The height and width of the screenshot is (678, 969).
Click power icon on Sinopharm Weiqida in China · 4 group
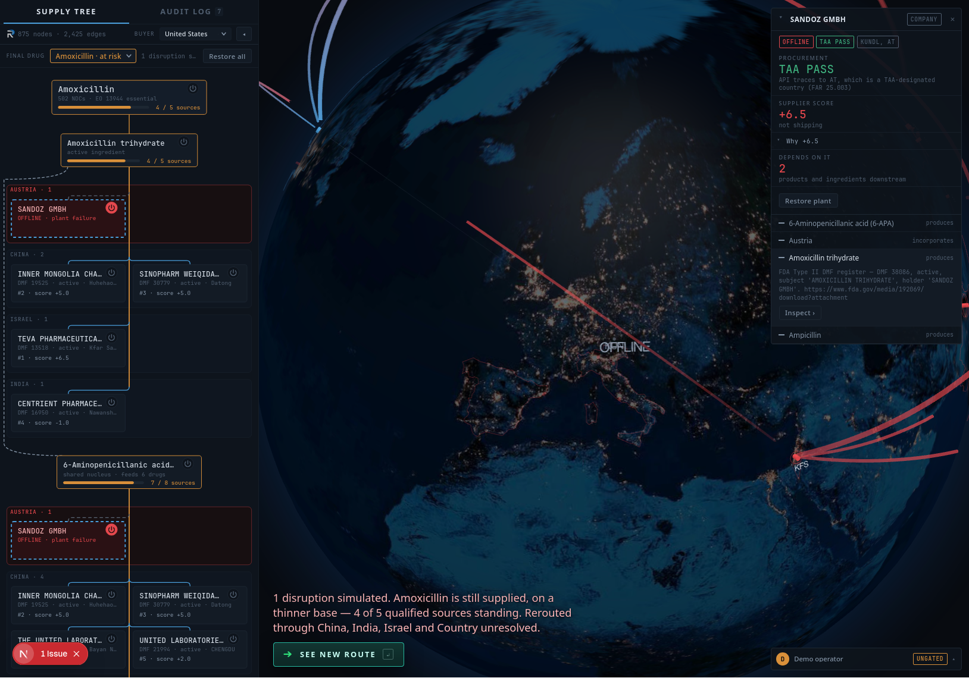(233, 595)
